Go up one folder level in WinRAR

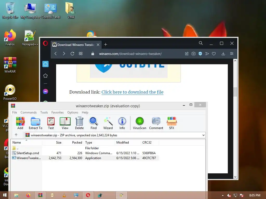pyautogui.click(x=16, y=135)
